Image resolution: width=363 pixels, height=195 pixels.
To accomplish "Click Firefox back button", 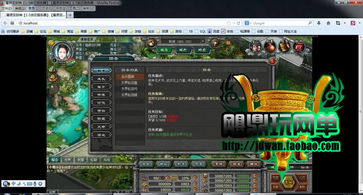I will [5, 23].
